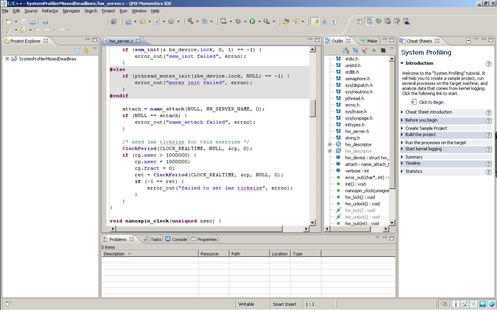Click the Print icon in toolbar

[33, 22]
